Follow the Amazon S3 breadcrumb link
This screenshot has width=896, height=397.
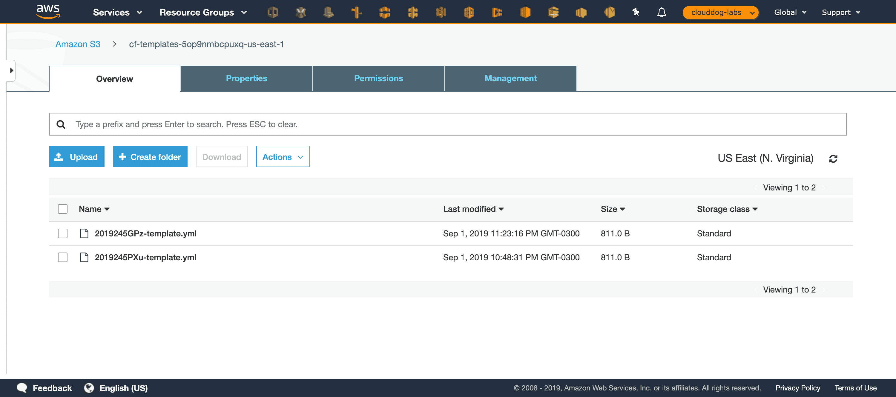[78, 44]
